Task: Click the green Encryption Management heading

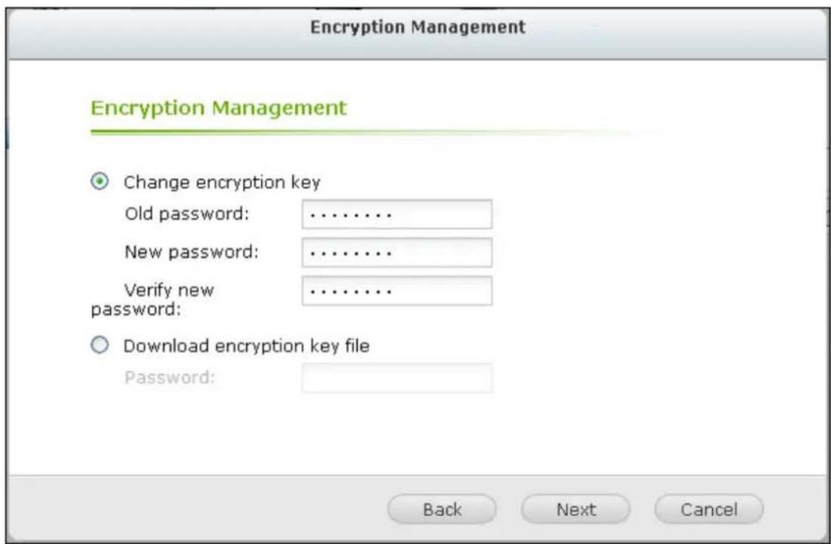Action: pyautogui.click(x=219, y=109)
